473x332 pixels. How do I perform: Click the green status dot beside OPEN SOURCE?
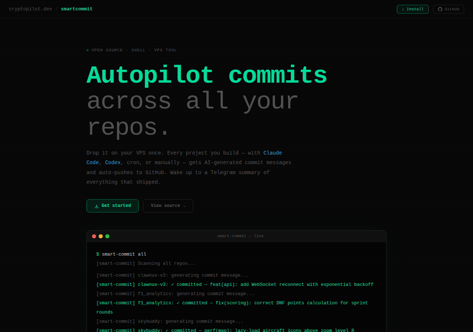pos(87,49)
